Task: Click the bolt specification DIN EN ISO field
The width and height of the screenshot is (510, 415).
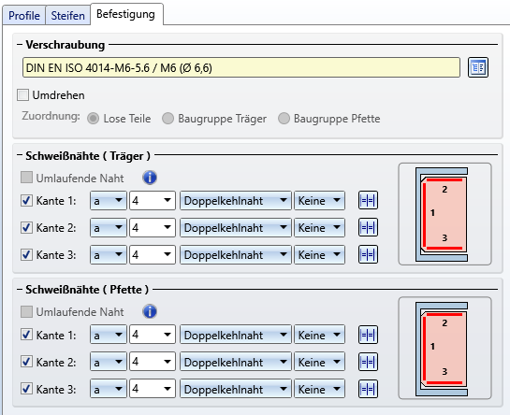Action: (241, 67)
